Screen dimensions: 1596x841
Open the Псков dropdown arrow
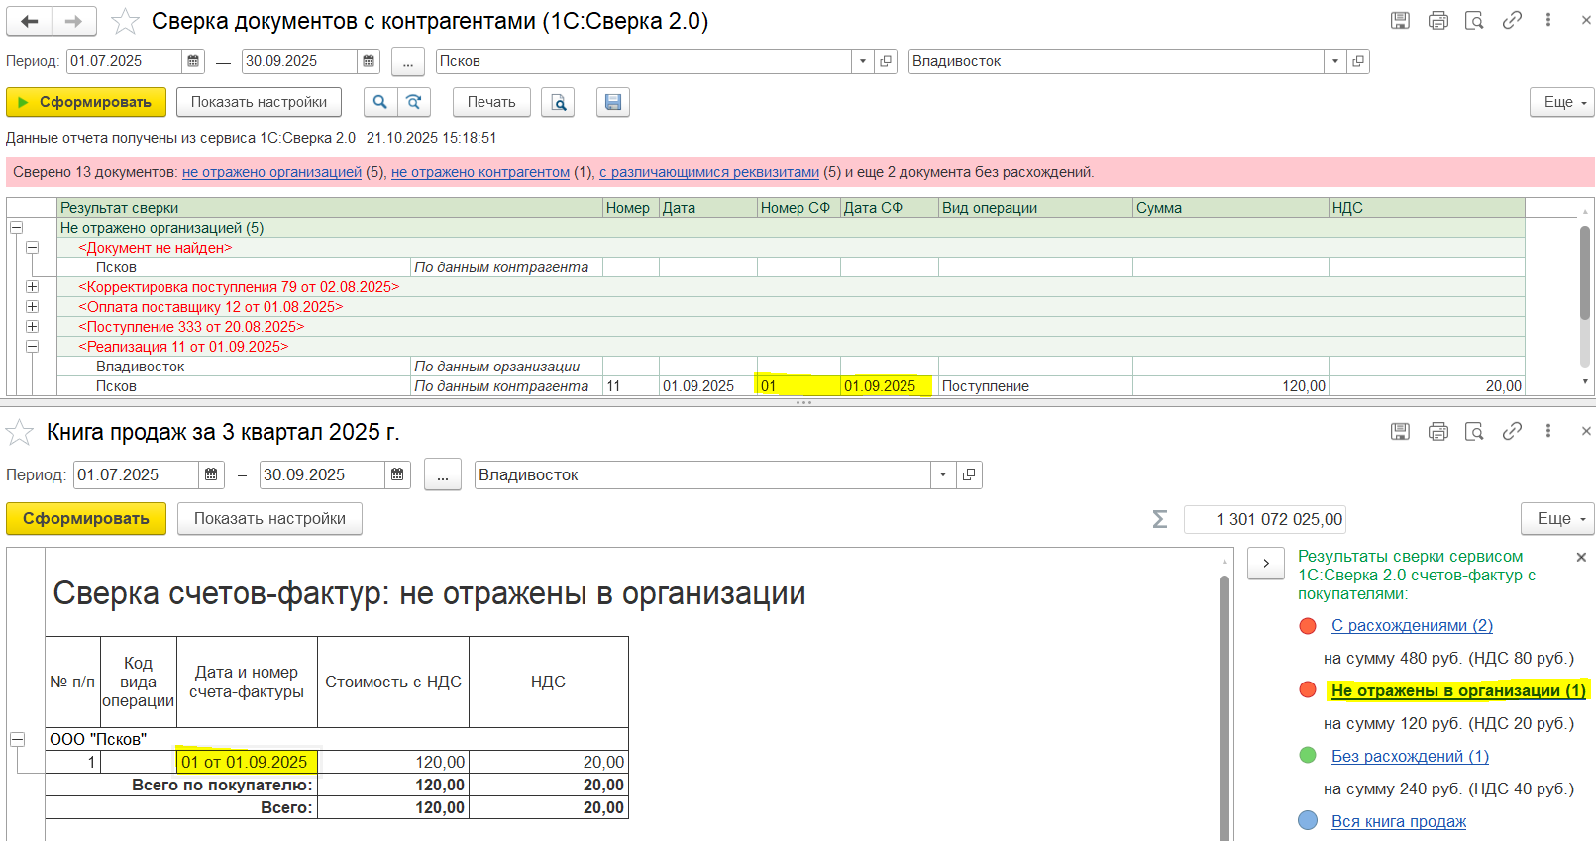(x=863, y=61)
